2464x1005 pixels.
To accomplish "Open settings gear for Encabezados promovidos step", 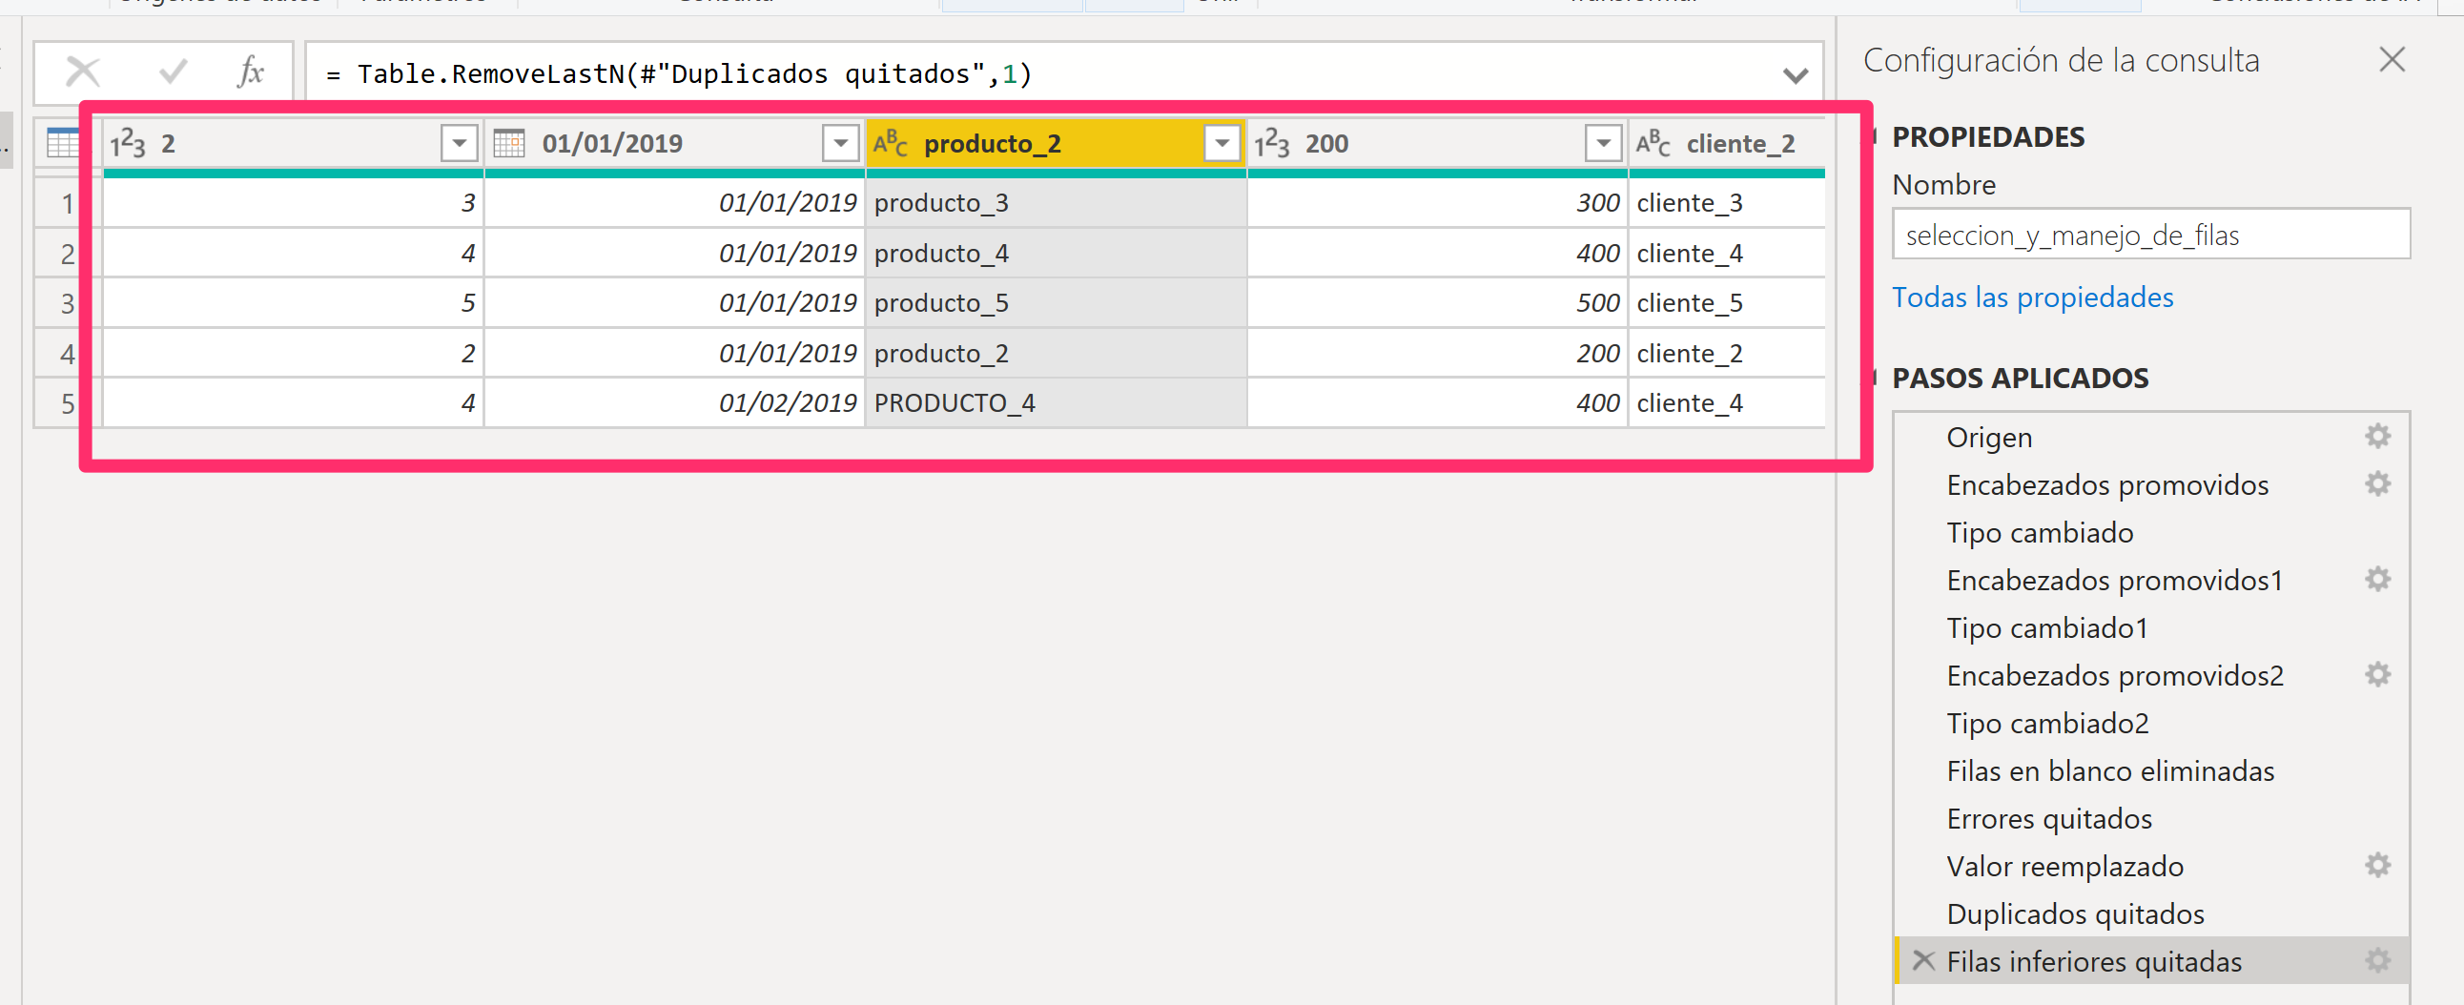I will click(2377, 483).
